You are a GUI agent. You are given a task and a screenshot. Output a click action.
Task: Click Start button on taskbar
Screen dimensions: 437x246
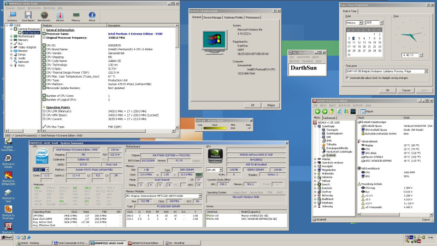(7, 237)
